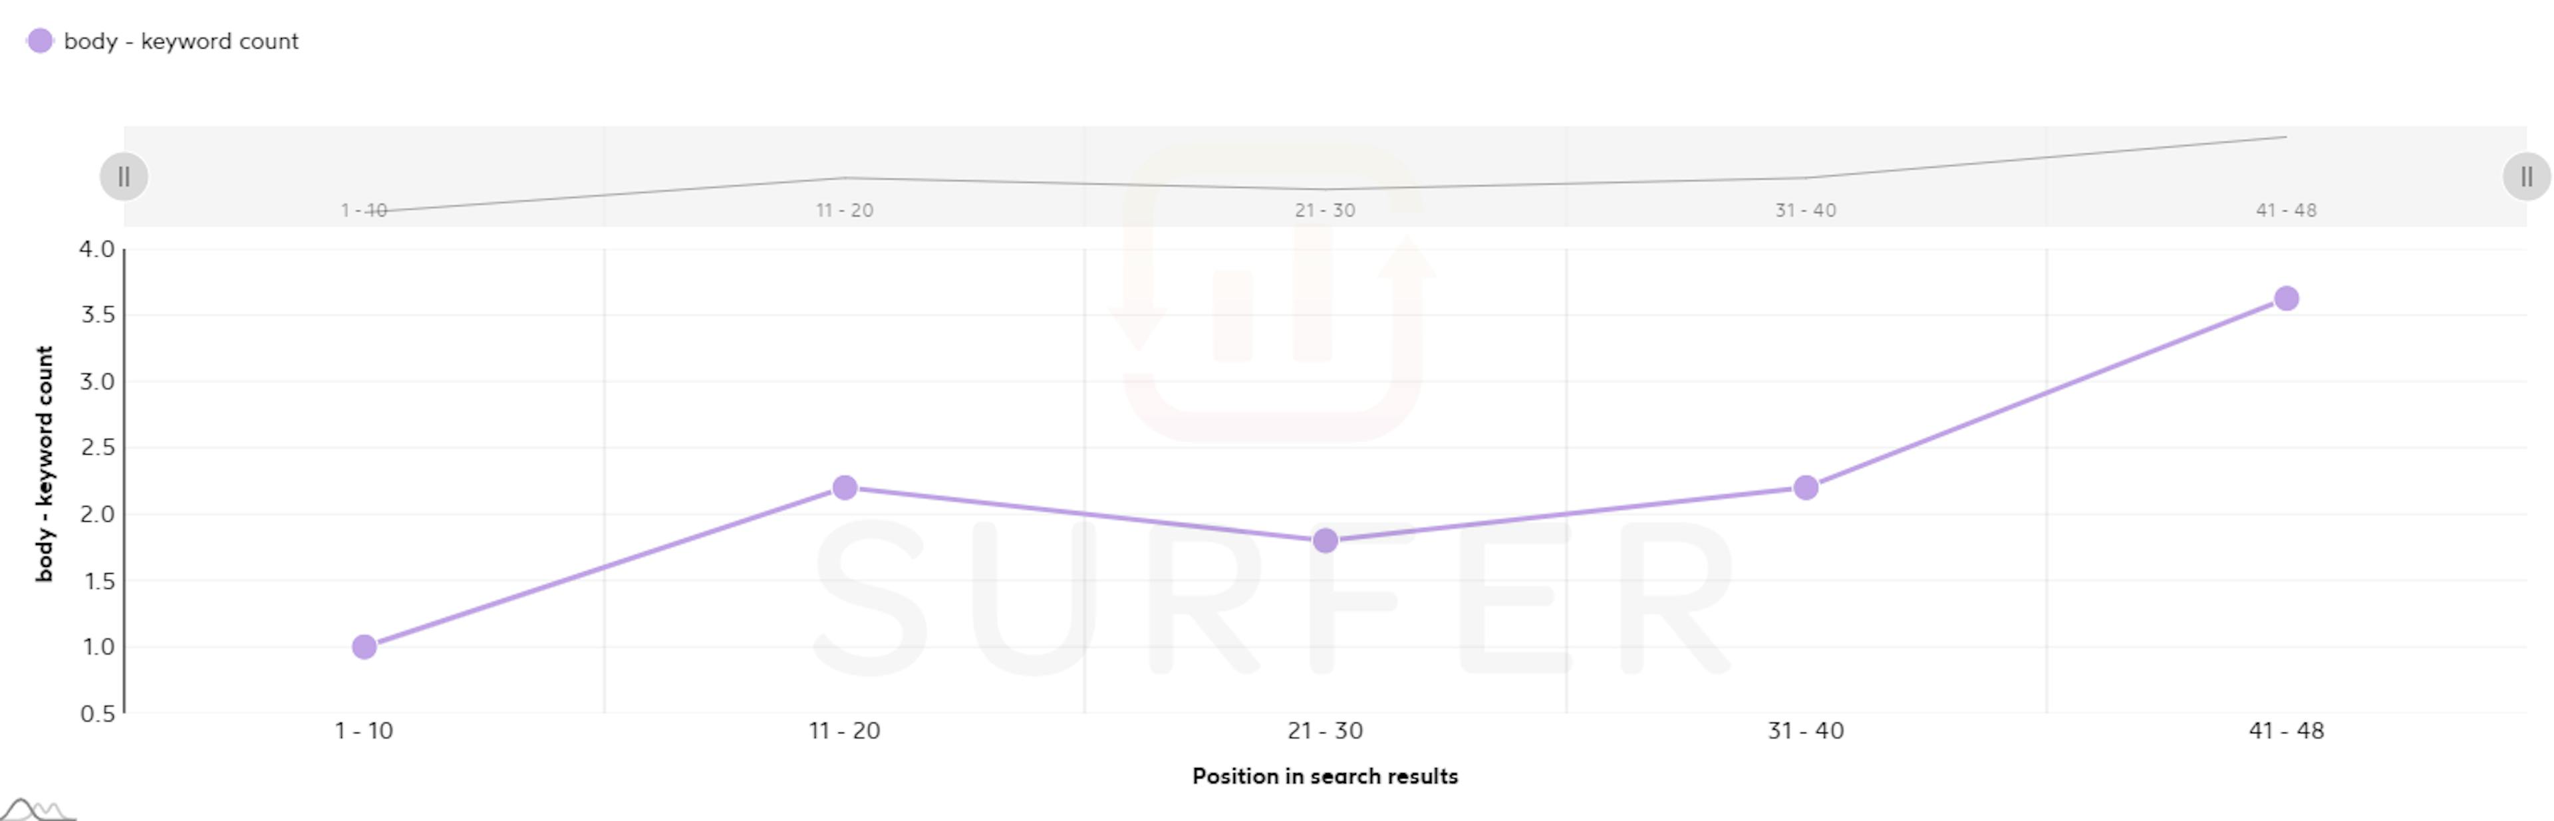Click the 21 - 30 section of range navigator
The image size is (2554, 821).
coord(1326,176)
